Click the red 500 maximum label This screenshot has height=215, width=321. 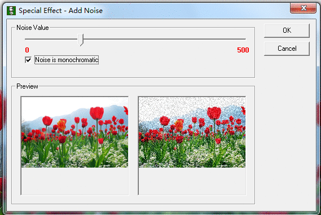243,50
